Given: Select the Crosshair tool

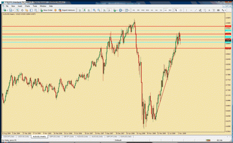Looking at the screenshot, I should click(181, 10).
